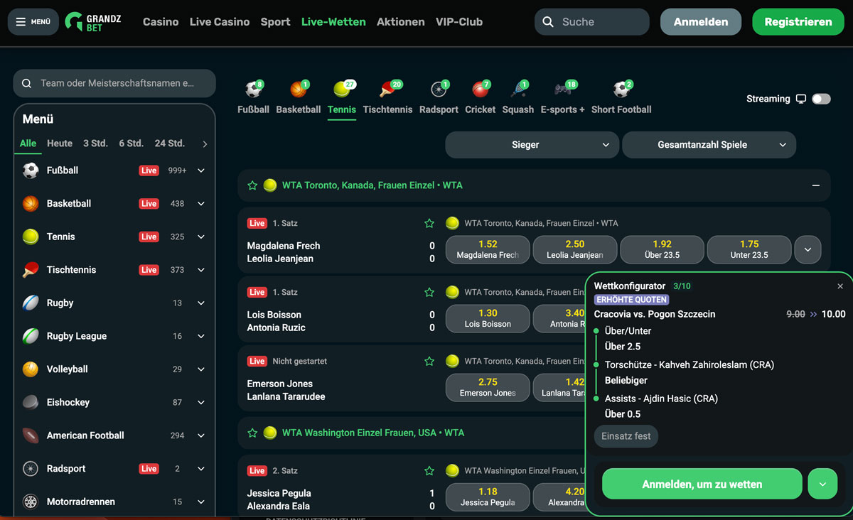The image size is (853, 520).
Task: Select the Heute time filter tab
Action: point(60,143)
